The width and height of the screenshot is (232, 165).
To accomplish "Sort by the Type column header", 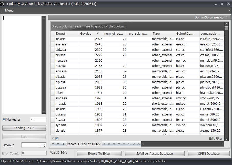I will [x=163, y=33].
